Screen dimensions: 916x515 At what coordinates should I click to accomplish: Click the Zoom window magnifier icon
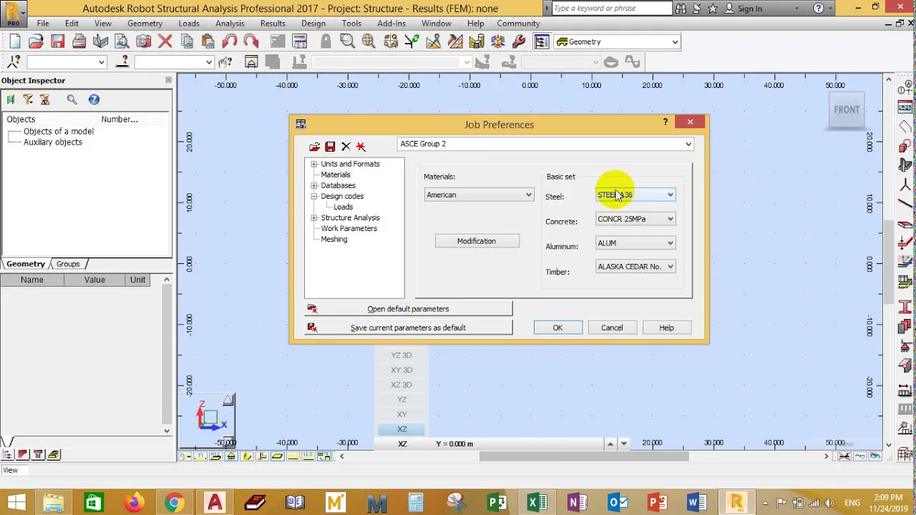coord(348,41)
